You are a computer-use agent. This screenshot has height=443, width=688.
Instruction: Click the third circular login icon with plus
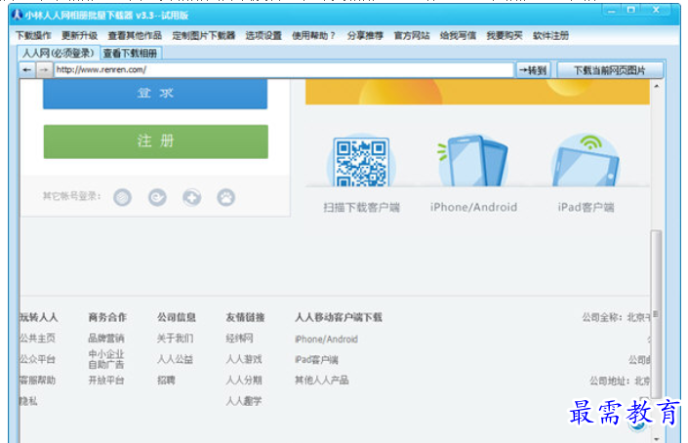[x=191, y=197]
